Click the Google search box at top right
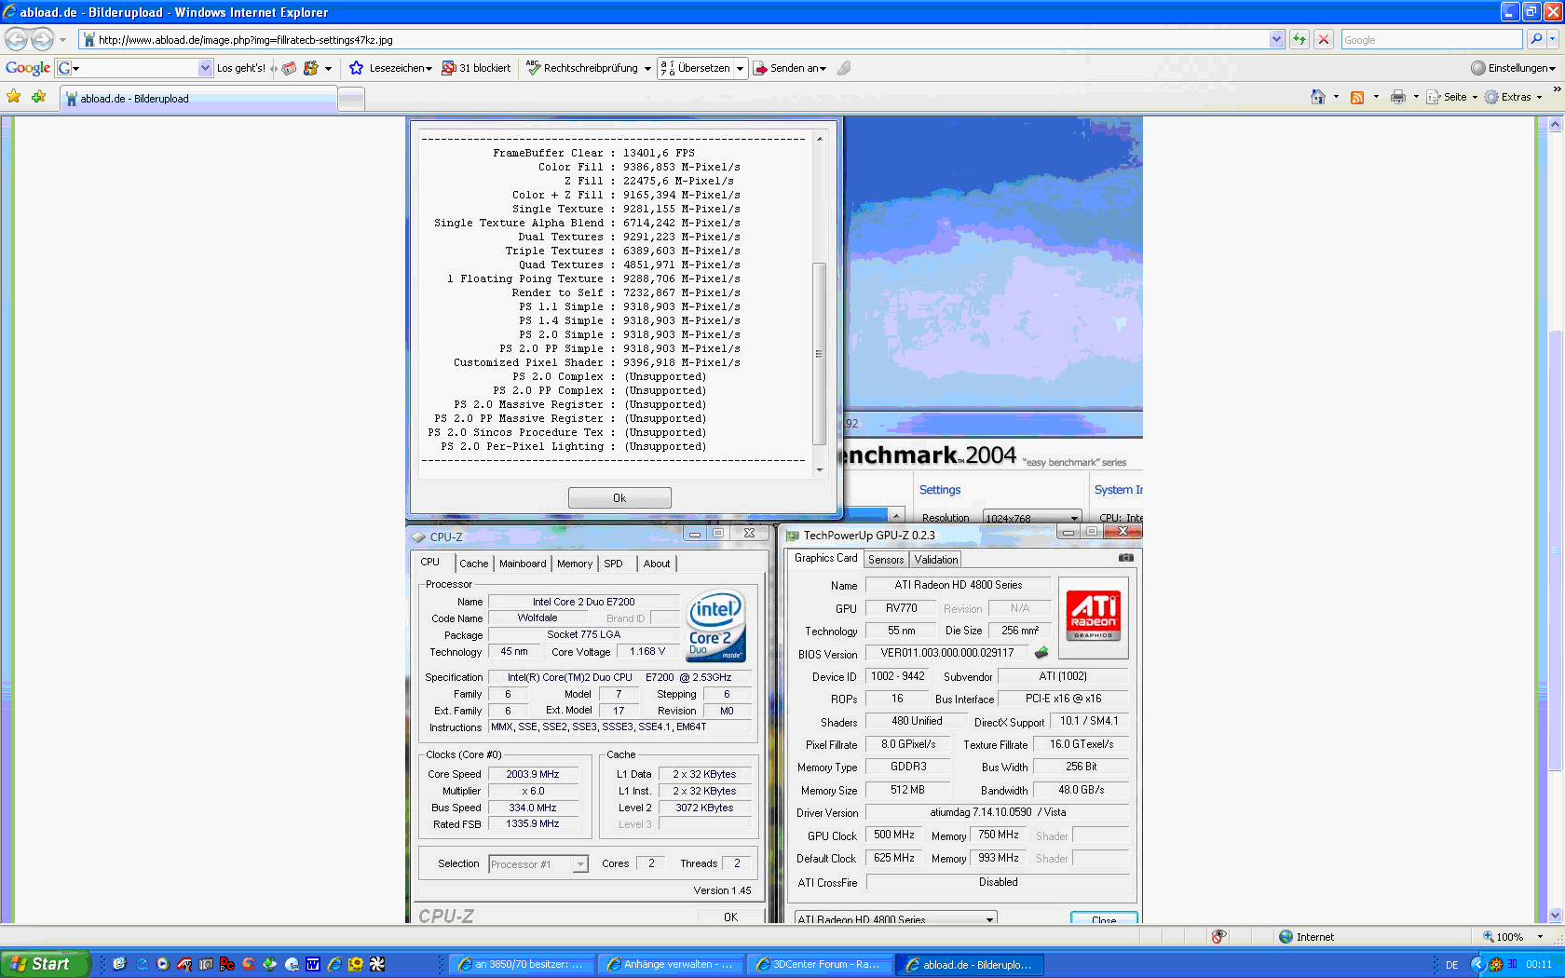This screenshot has height=978, width=1565. pyautogui.click(x=1432, y=40)
